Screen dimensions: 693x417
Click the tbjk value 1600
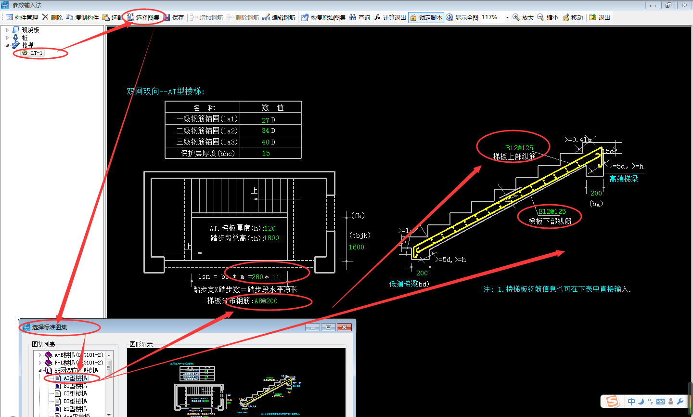coord(357,247)
